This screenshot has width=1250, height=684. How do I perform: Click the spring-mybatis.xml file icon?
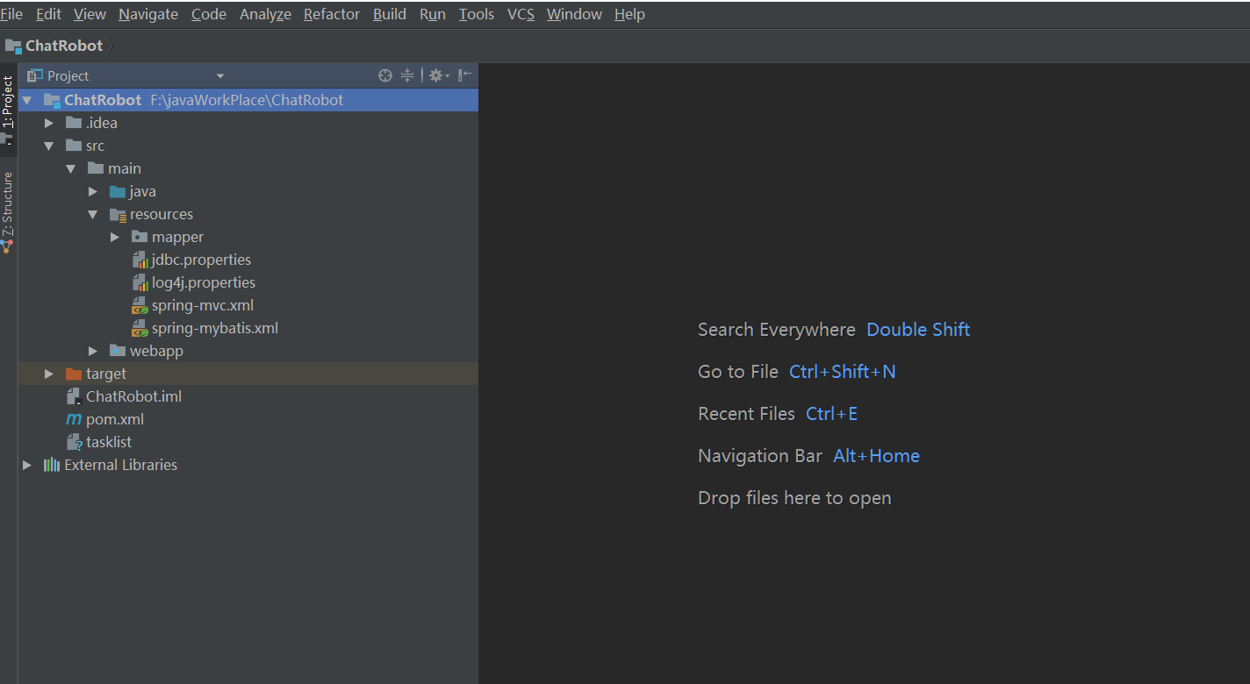pos(140,329)
